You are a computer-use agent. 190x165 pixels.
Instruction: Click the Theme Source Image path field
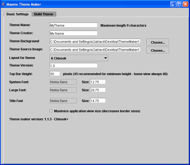95,50
